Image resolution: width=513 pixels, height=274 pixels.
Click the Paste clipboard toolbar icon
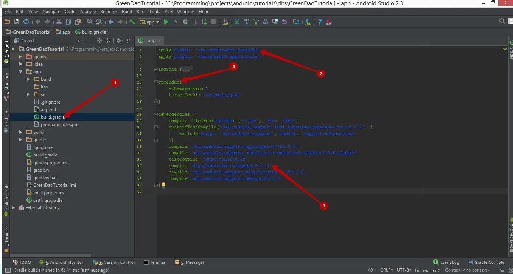point(78,22)
